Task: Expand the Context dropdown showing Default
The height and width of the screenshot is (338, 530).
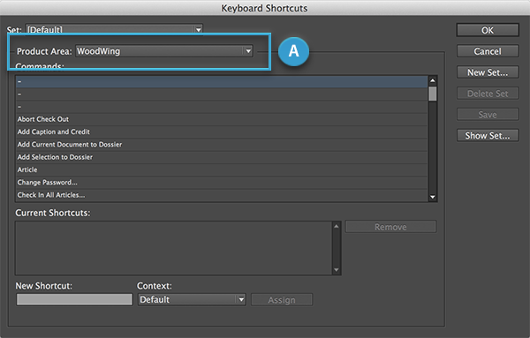Action: 192,299
